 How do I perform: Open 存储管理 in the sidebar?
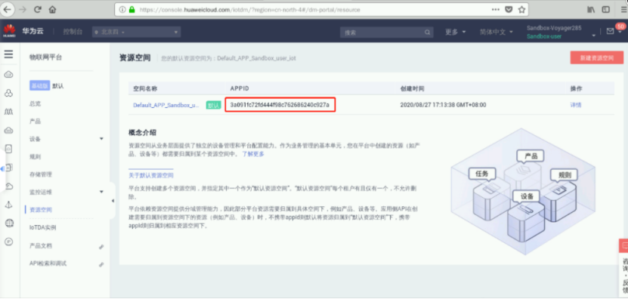tap(41, 174)
